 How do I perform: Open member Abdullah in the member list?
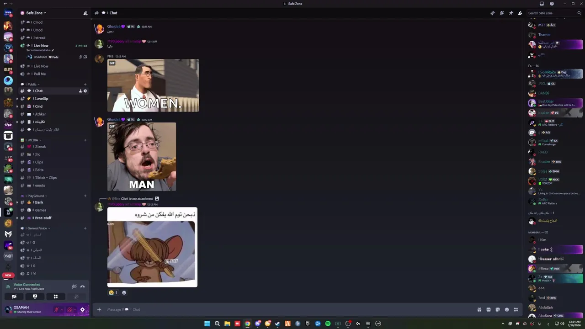[x=545, y=308]
